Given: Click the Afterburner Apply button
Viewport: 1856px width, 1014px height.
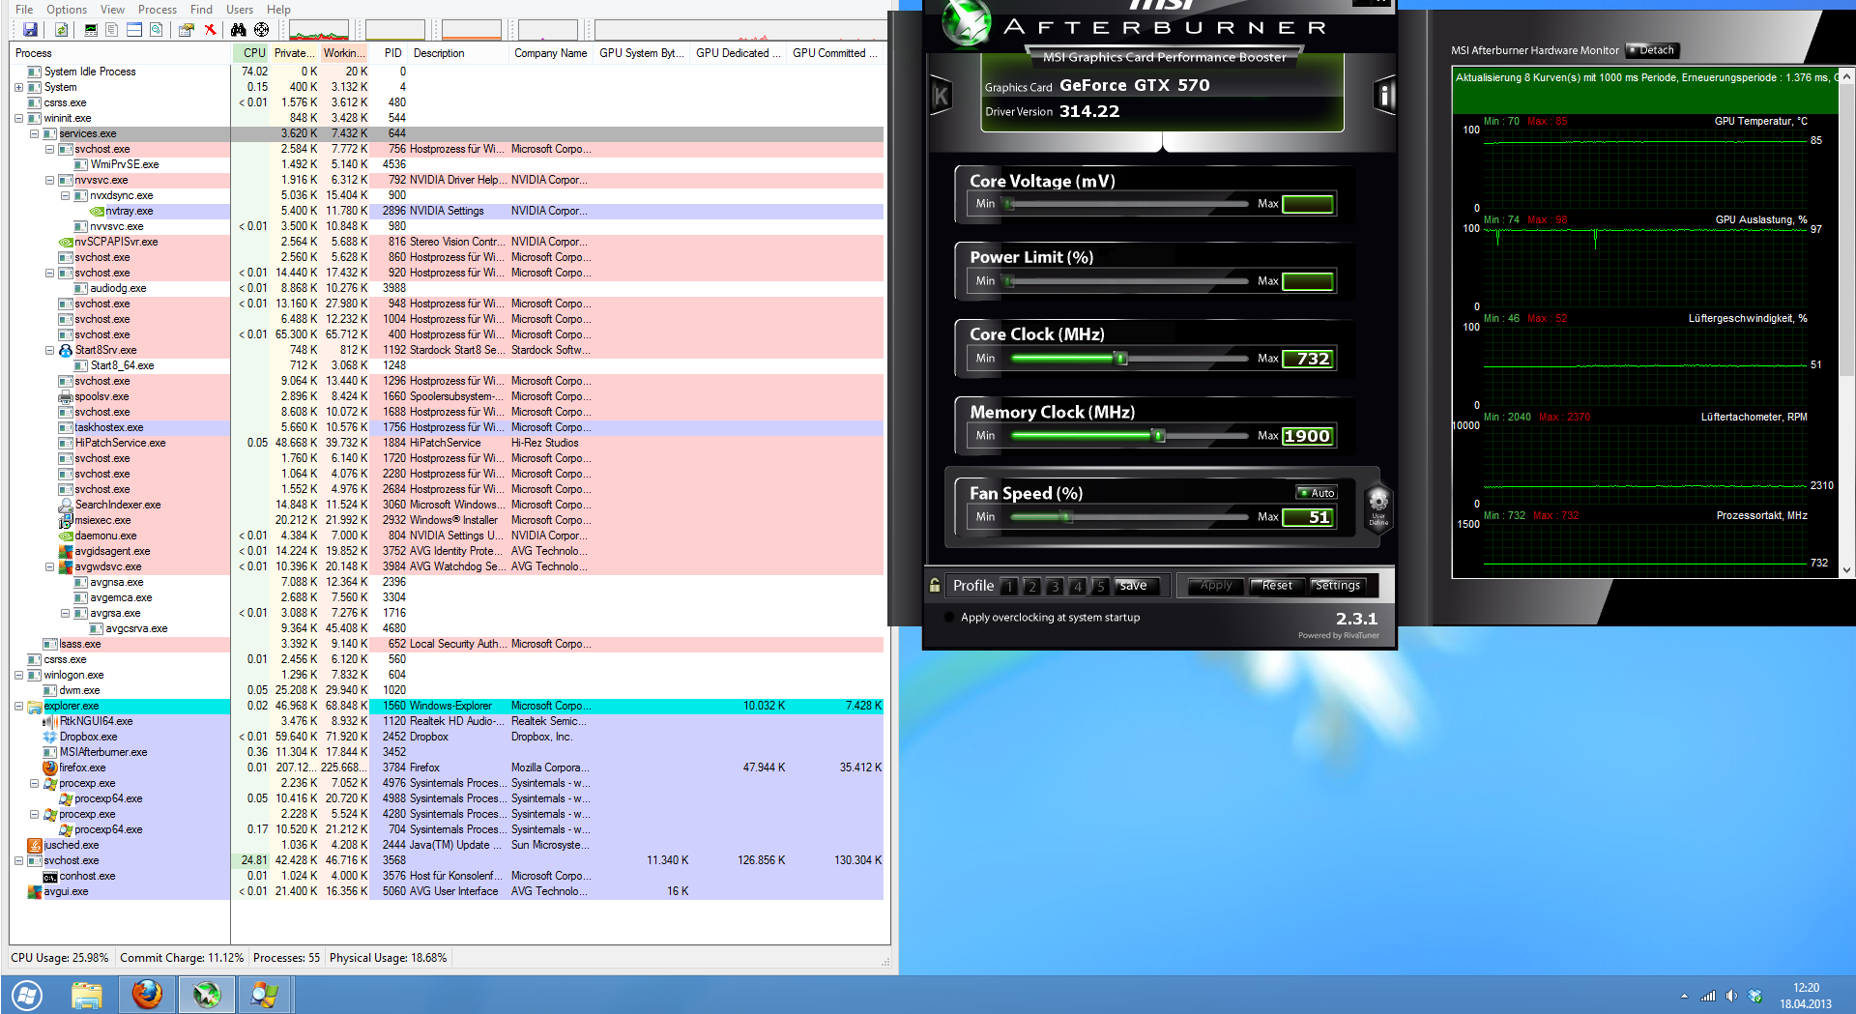Looking at the screenshot, I should point(1216,586).
